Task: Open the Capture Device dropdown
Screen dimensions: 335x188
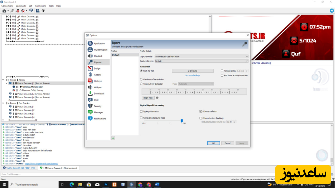Action: [x=201, y=61]
